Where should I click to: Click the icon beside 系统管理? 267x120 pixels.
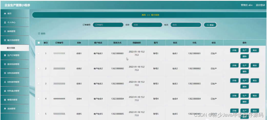pos(5,108)
